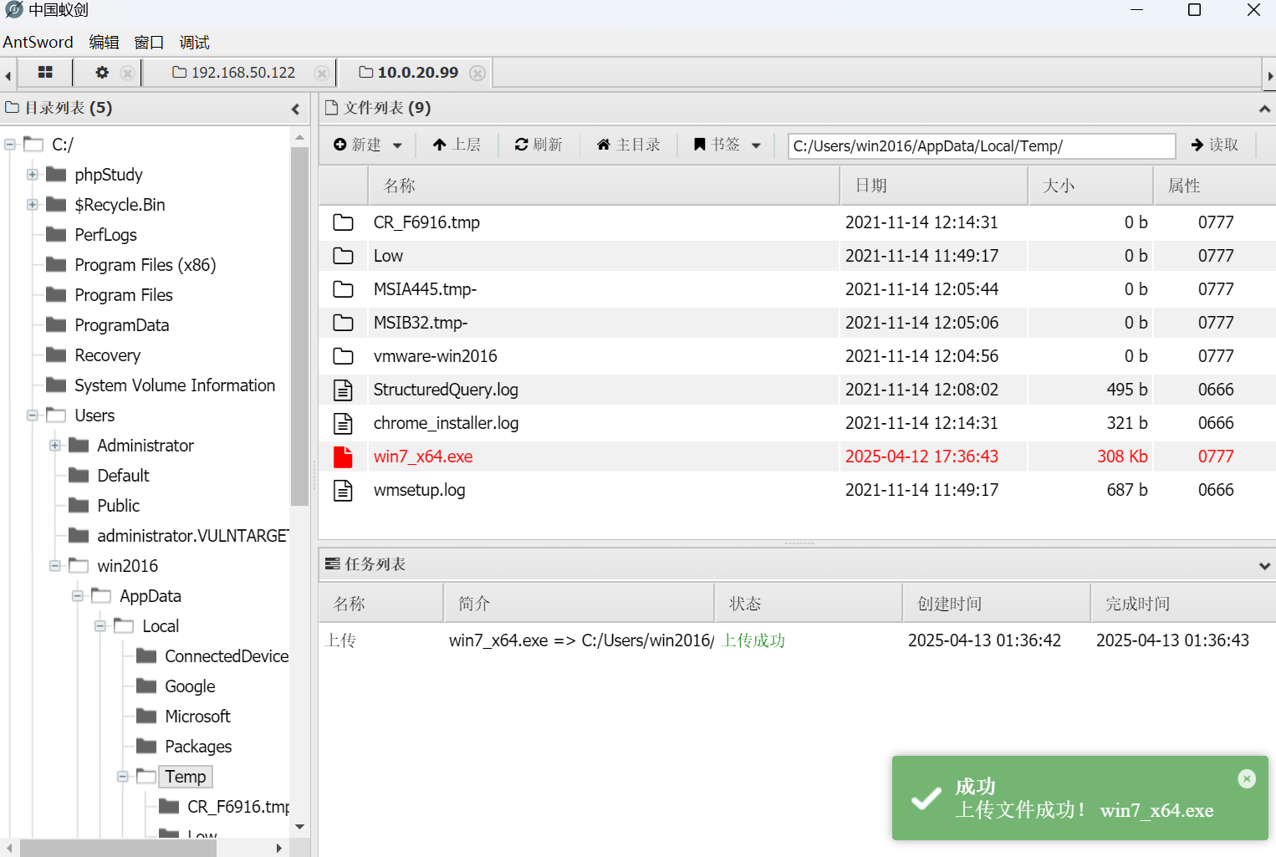
Task: Select System Volume Information folder
Action: [175, 385]
